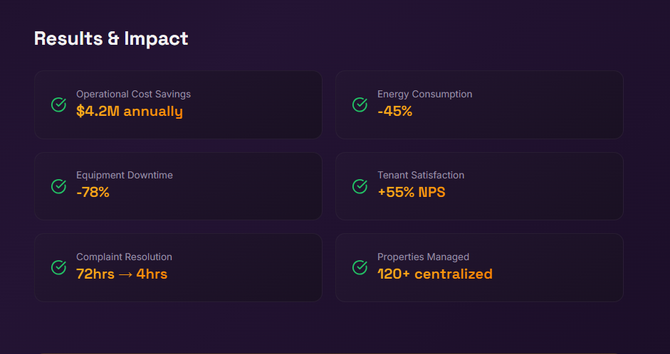Click the Results & Impact heading
670x354 pixels.
click(x=111, y=38)
